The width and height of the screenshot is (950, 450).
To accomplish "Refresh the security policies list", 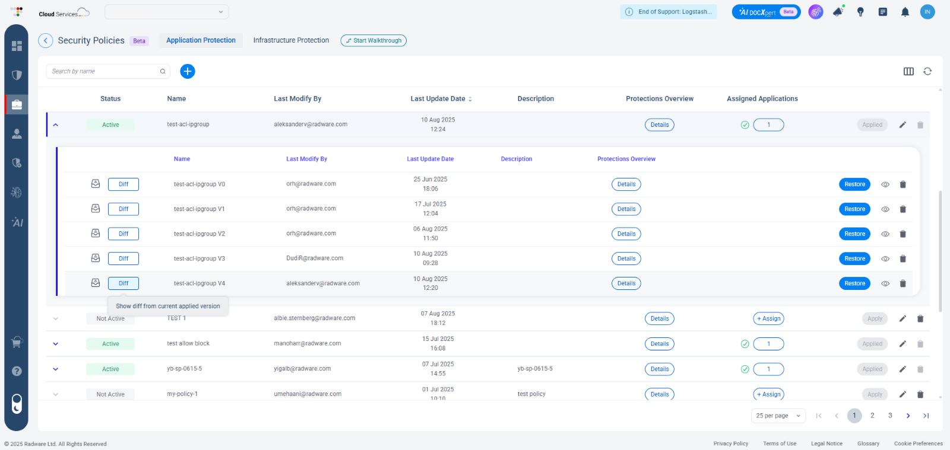I will coord(927,71).
